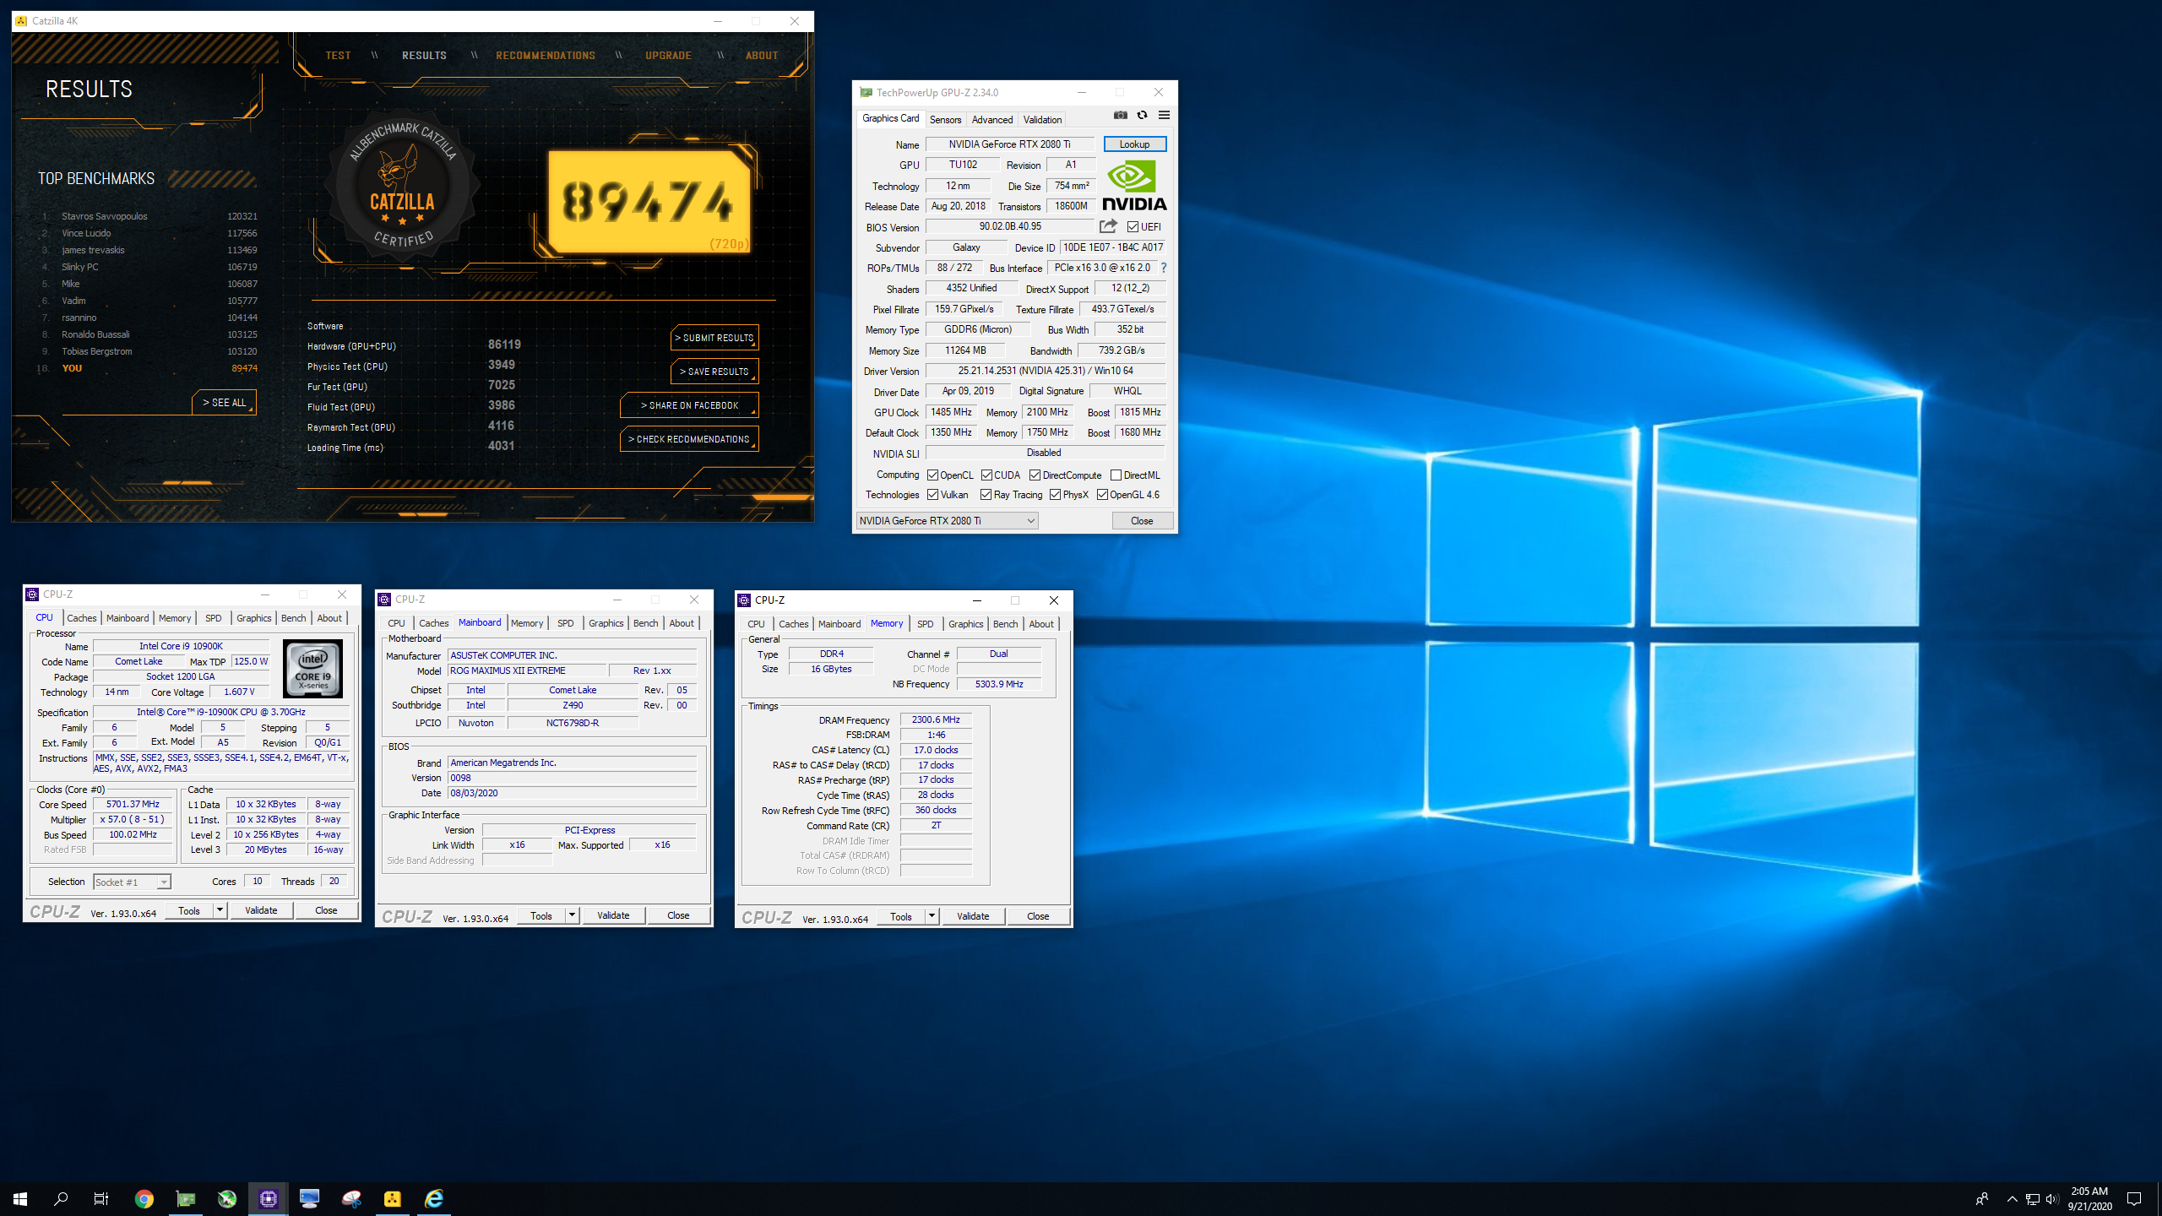This screenshot has height=1216, width=2162.
Task: Open SPD tab in CPU-Z Memory window
Action: (x=926, y=624)
